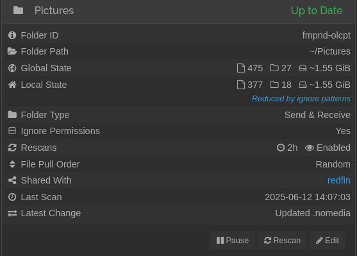This screenshot has height=256, width=357.
Task: Click the Pictures folder icon in header
Action: coord(18,10)
